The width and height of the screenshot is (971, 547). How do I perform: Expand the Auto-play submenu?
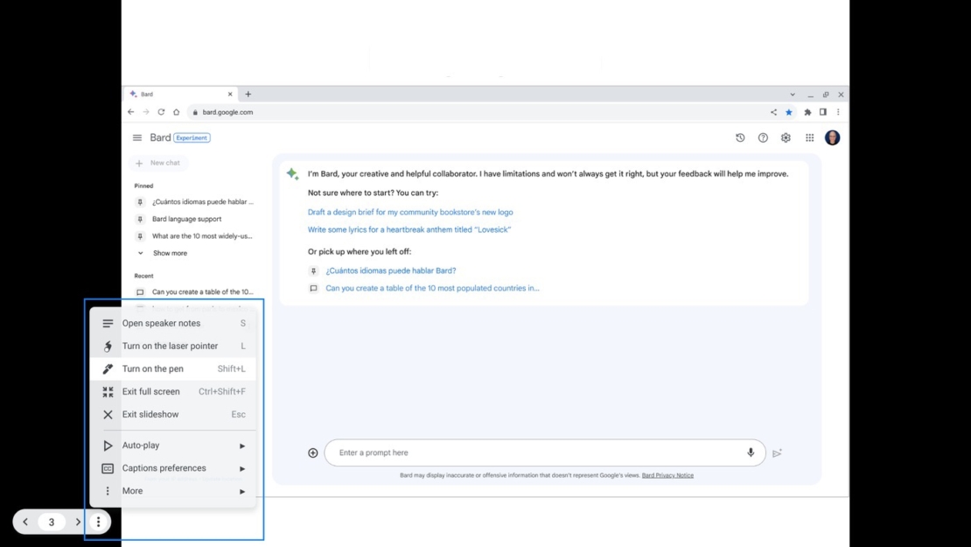pos(172,445)
